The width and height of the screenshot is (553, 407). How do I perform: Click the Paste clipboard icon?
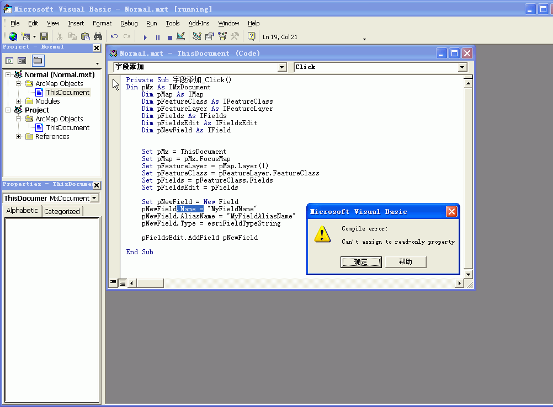pos(85,36)
